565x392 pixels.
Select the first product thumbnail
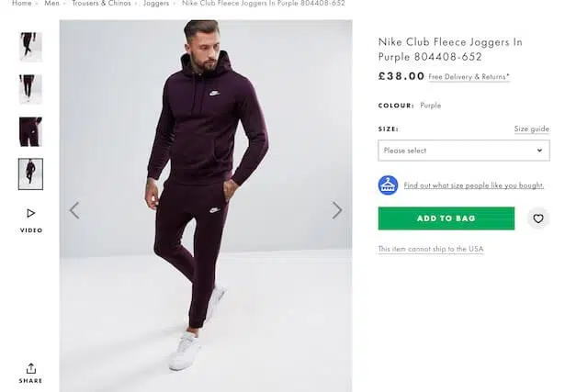point(30,47)
